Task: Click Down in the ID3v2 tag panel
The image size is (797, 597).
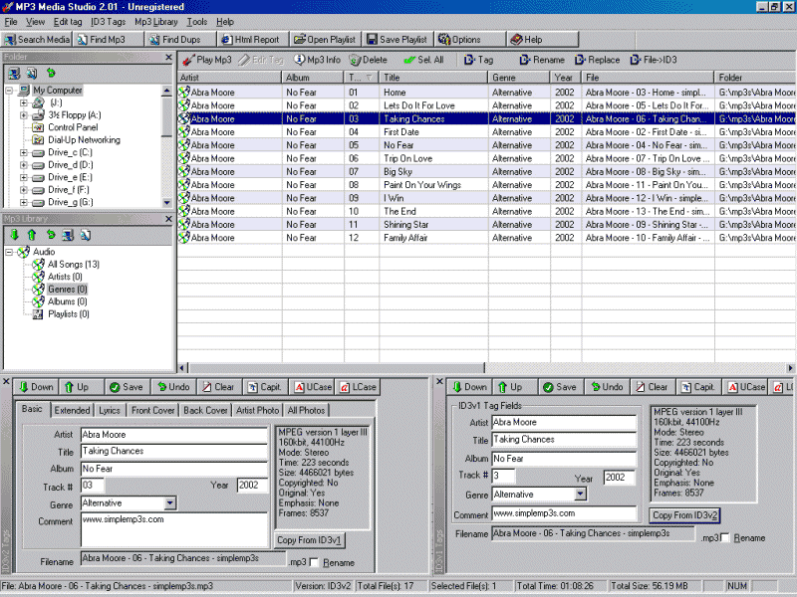Action: (36, 387)
